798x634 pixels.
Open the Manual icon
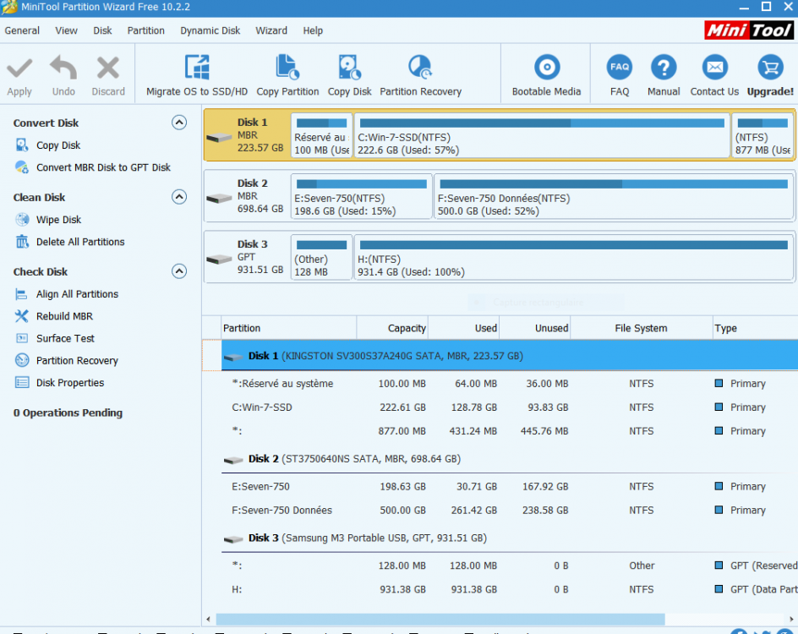(x=664, y=68)
